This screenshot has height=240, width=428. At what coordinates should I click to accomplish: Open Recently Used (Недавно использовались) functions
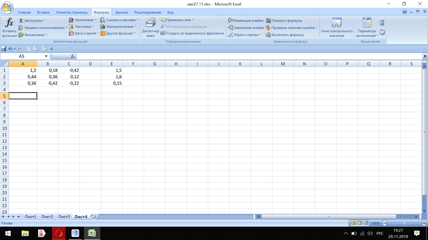coord(43,28)
